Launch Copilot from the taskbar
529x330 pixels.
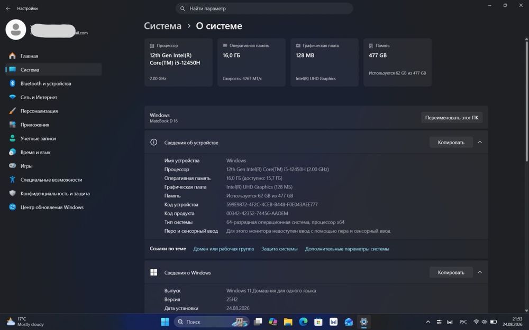[273, 322]
